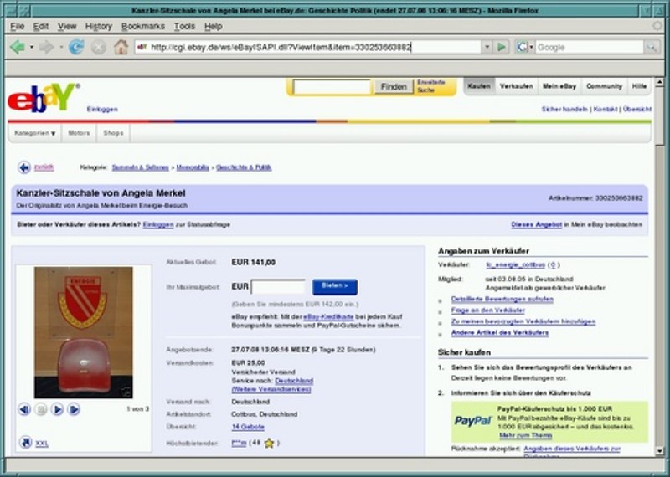This screenshot has height=477, width=670.
Task: Open the Bookmarks menu
Action: tap(143, 27)
